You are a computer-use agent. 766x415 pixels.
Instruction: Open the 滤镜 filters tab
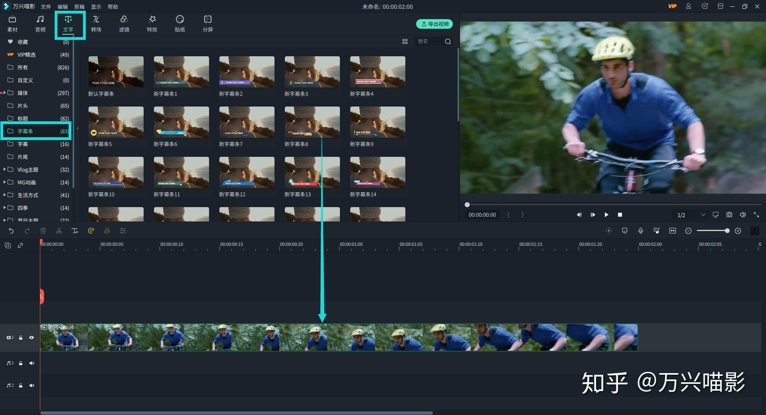coord(124,24)
